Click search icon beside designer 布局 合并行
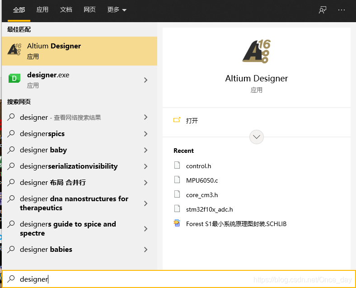Screen dimensions: 356x288 click(11, 183)
